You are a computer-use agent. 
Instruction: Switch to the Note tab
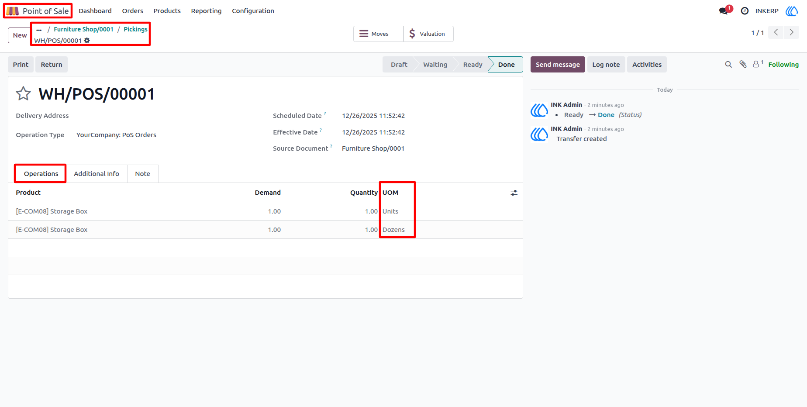click(142, 174)
